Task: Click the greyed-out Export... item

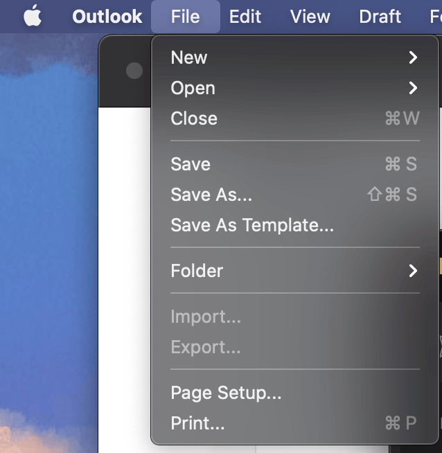Action: point(294,347)
